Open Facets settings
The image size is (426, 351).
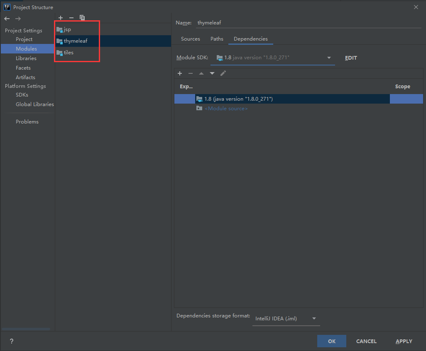(x=23, y=68)
